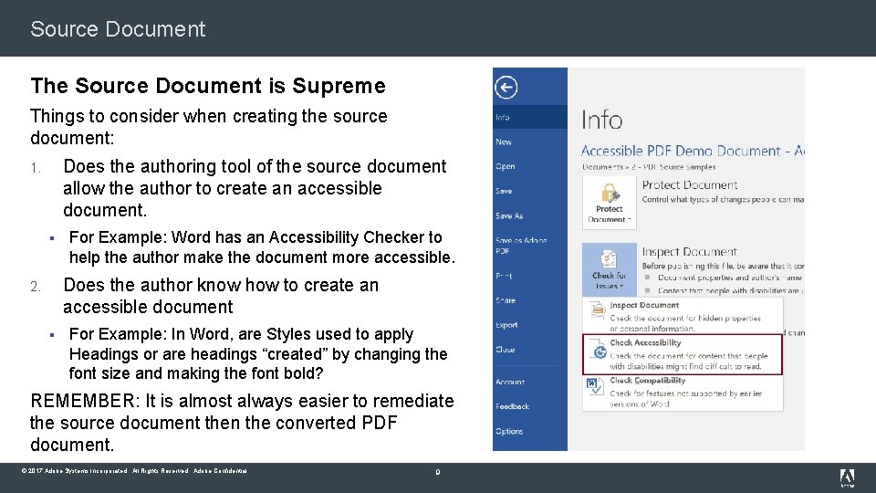This screenshot has height=493, width=876.
Task: Click the Check Compatibility Word icon
Action: coord(594,385)
